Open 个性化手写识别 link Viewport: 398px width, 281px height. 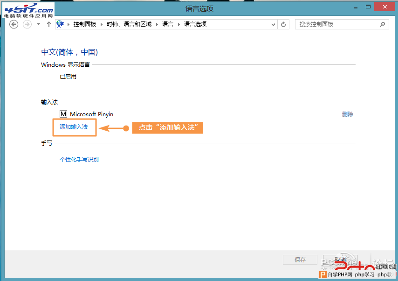79,160
